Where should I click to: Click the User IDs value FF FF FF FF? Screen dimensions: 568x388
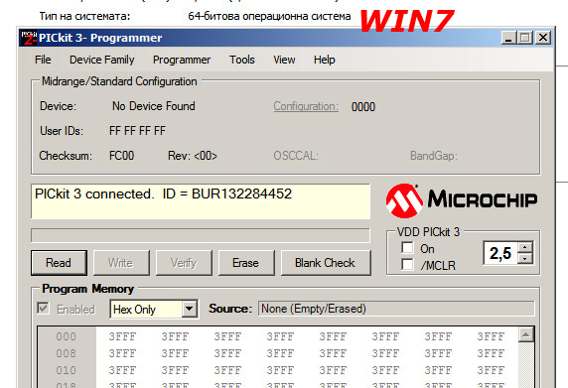coord(137,131)
